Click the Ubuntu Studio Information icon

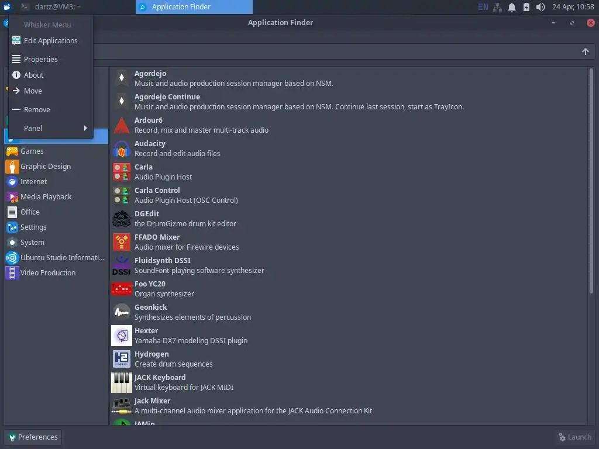[12, 258]
